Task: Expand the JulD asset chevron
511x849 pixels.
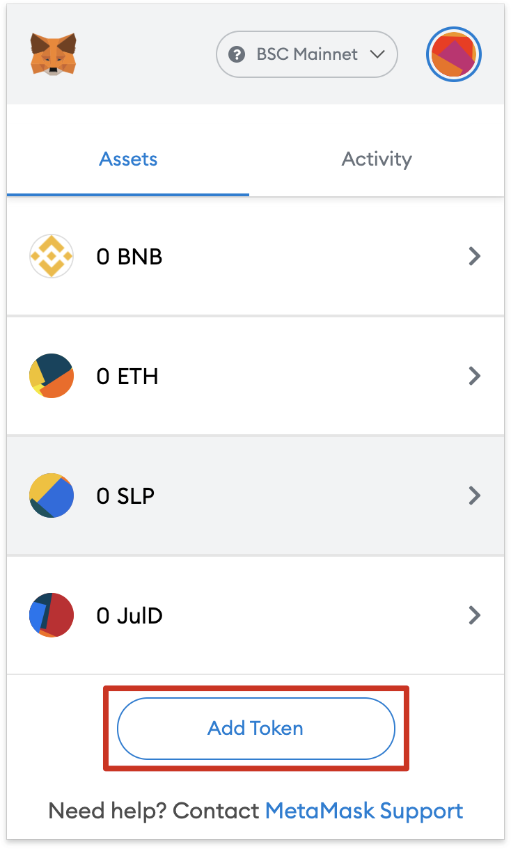Action: coord(475,615)
